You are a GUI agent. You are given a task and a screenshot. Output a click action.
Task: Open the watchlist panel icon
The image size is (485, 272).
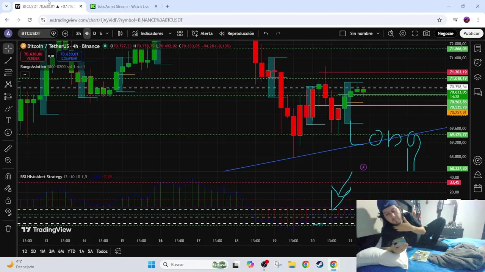point(477,48)
